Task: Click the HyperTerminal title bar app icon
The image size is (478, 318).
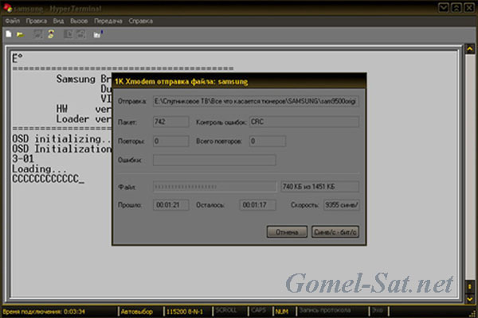Action: [x=7, y=8]
